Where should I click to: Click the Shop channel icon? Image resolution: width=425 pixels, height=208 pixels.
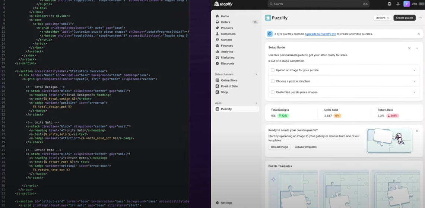tap(217, 92)
